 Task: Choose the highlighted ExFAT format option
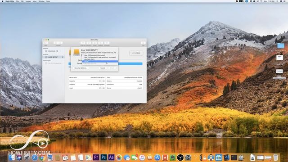[x=100, y=61]
